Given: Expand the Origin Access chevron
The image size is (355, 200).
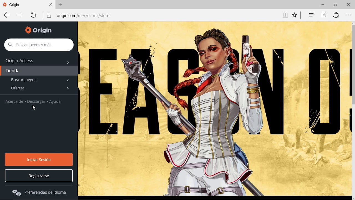Looking at the screenshot, I should click(68, 62).
